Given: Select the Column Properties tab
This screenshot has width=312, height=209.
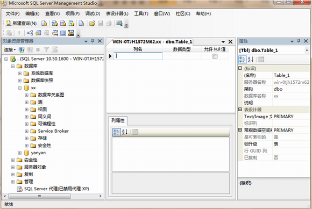Looking at the screenshot, I should click(x=118, y=120).
